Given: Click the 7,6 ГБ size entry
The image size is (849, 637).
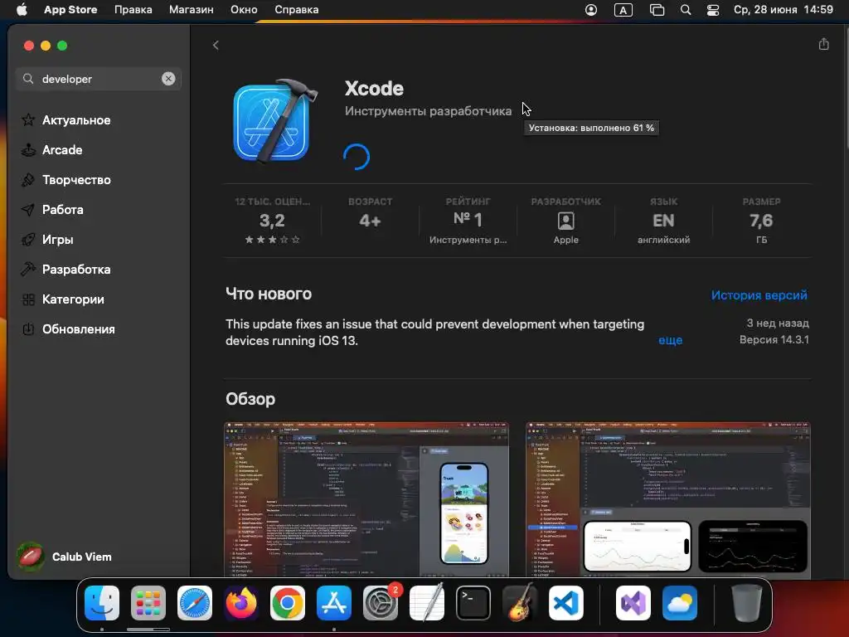Looking at the screenshot, I should [x=761, y=221].
